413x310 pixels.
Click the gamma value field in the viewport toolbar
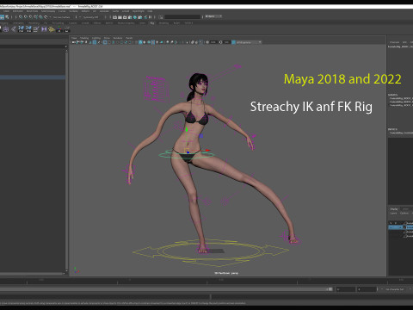tap(226, 42)
